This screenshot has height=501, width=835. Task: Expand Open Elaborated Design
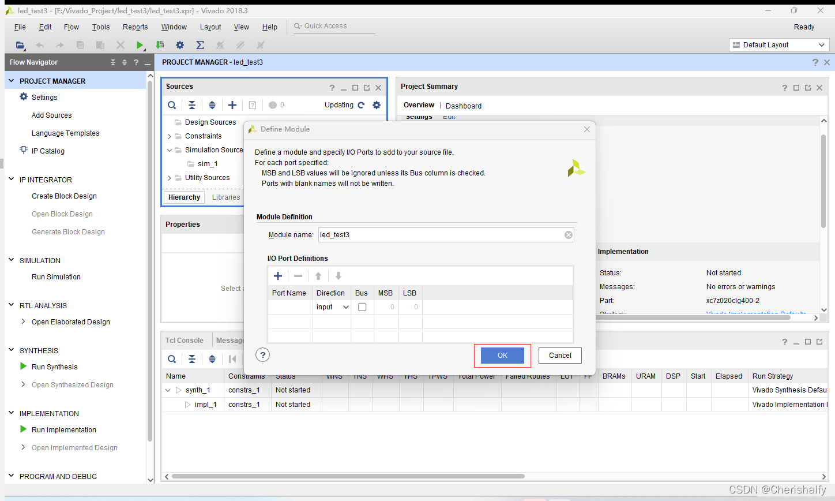point(23,321)
